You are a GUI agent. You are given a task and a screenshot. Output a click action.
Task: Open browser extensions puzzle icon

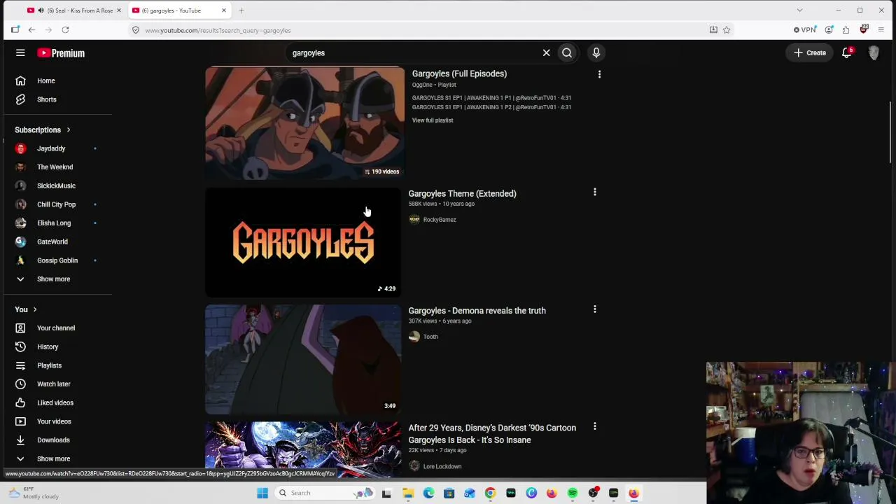coord(846,30)
